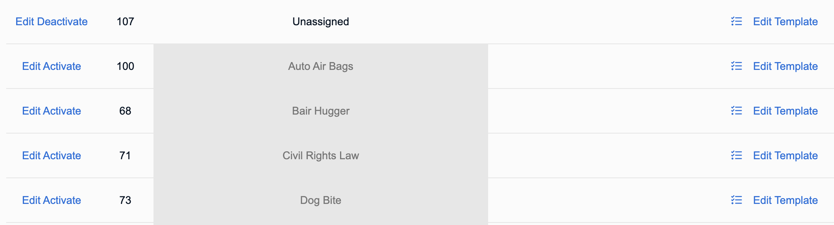The image size is (834, 225).
Task: Open Edit Template for Dog Bite
Action: click(785, 200)
